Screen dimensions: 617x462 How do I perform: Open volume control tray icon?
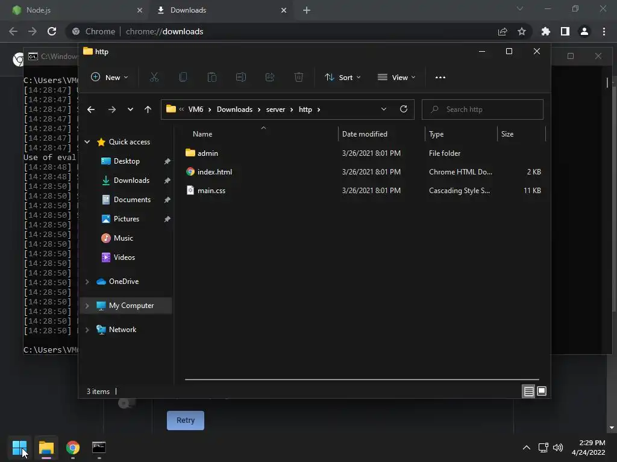pos(558,448)
